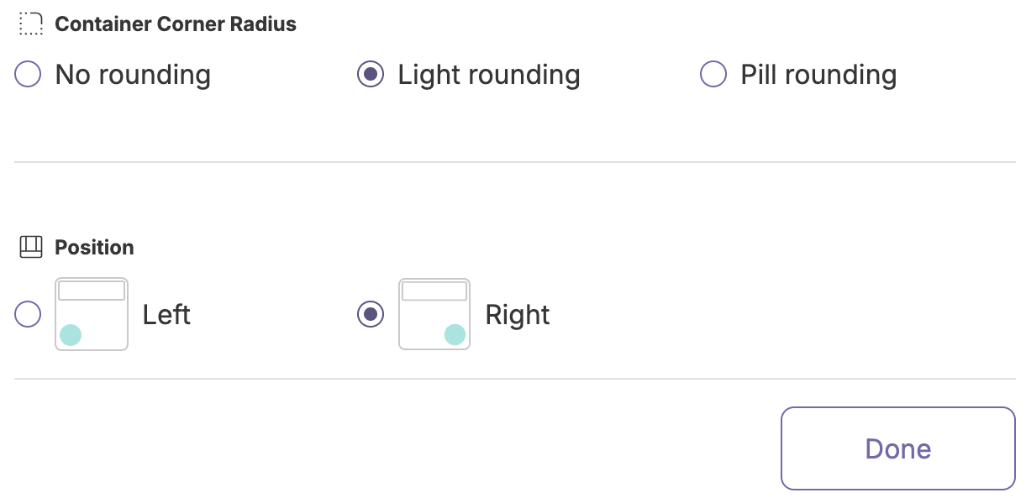
Task: Click the Right position preview thumbnail
Action: click(434, 314)
